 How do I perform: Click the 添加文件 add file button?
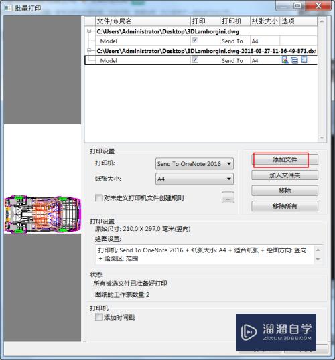coord(285,159)
